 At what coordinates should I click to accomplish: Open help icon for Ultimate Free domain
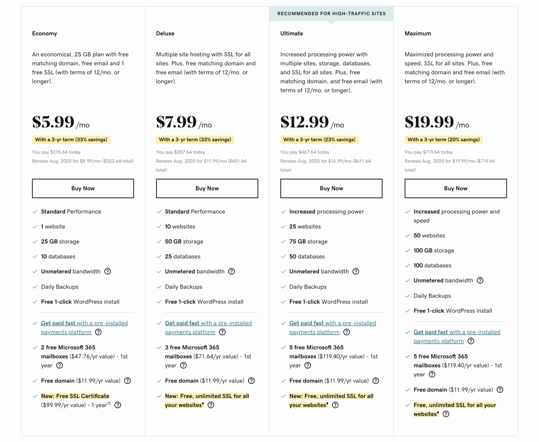[x=376, y=381]
